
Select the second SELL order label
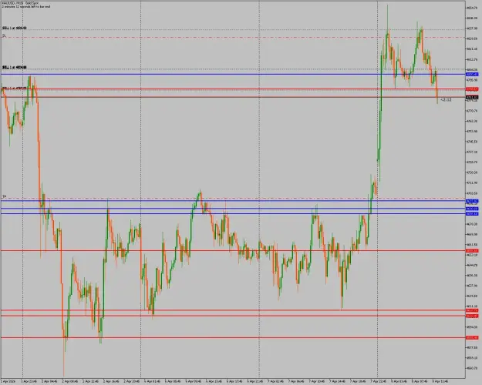click(15, 67)
